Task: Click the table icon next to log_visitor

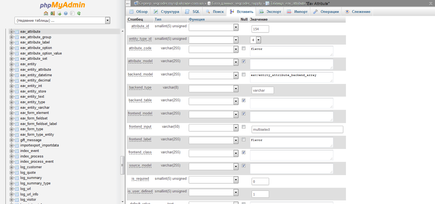Action: [x=17, y=200]
